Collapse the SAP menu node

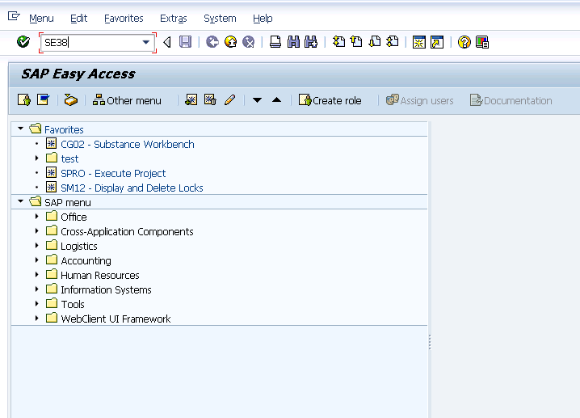(x=21, y=201)
